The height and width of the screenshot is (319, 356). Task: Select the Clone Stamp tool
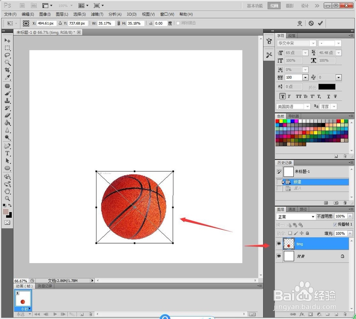(7, 101)
